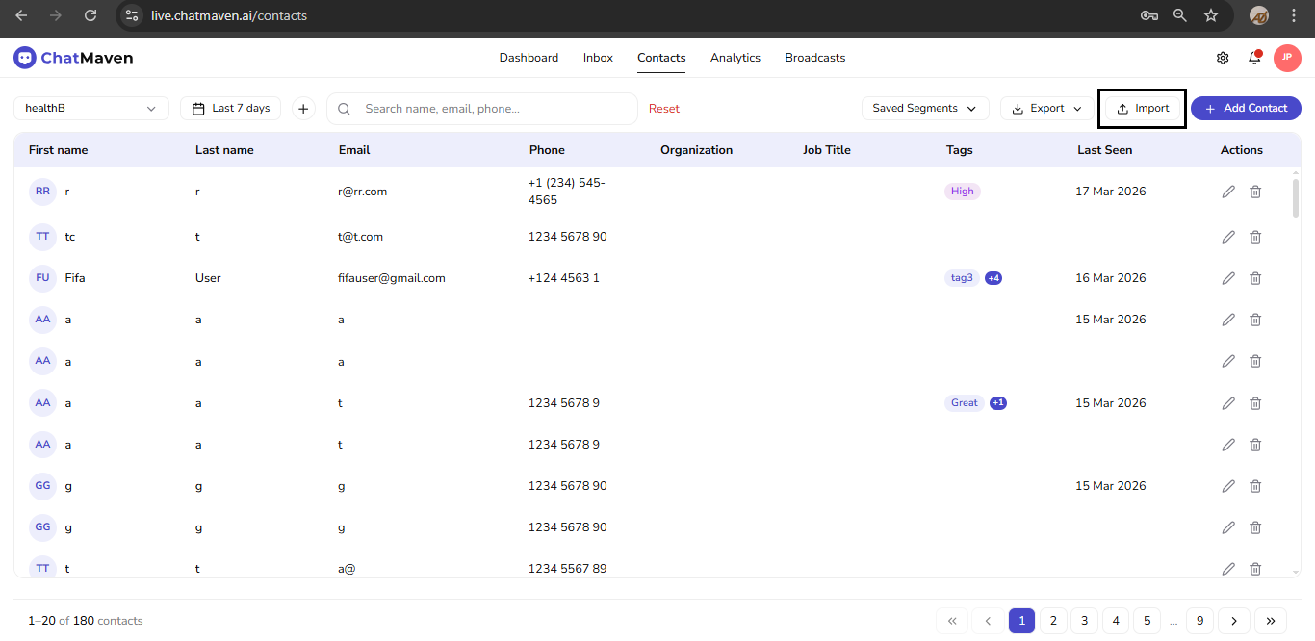The image size is (1315, 641).
Task: Edit the Fifa User contact with pencil icon
Action: [1228, 277]
